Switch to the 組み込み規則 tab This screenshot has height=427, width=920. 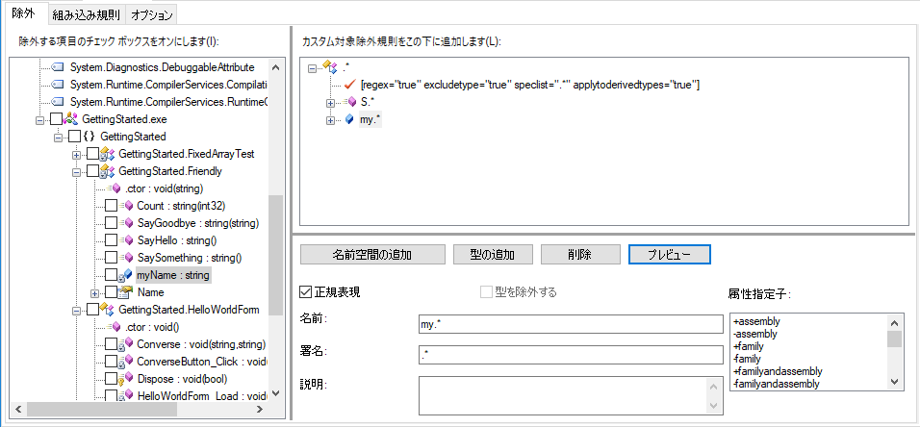tap(86, 14)
